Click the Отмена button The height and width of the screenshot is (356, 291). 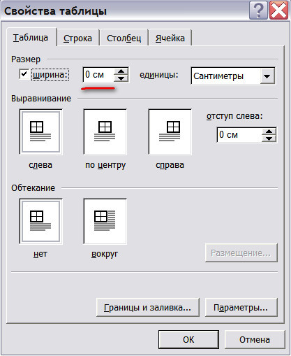tap(255, 339)
